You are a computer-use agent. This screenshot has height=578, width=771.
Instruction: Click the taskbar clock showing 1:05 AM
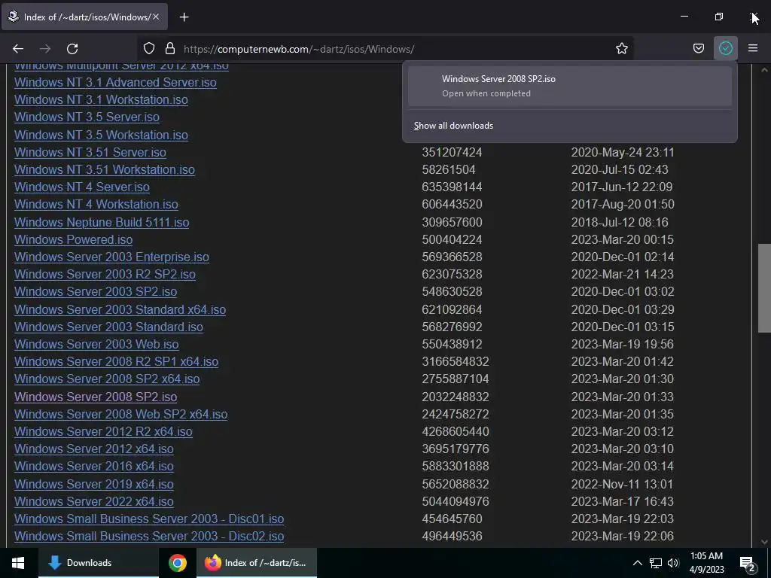[706, 563]
